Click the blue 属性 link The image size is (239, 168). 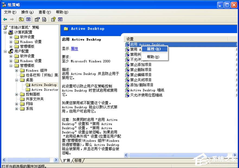coord(74,49)
